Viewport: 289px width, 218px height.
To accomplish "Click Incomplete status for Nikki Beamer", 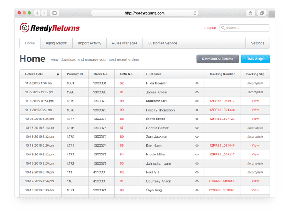I will (x=255, y=83).
